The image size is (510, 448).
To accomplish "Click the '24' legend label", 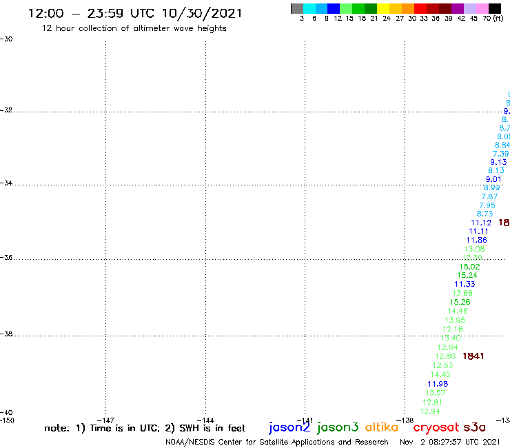I will pos(387,19).
